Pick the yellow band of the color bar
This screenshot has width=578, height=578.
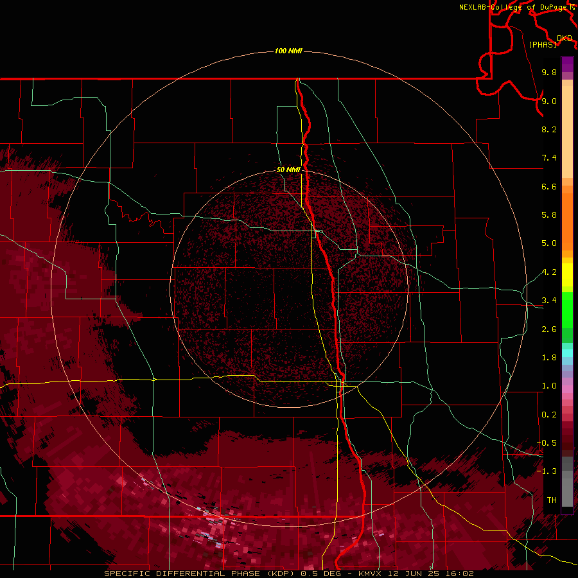click(567, 275)
